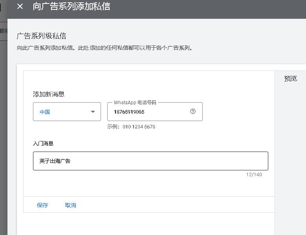Click the help question mark icon
This screenshot has width=306, height=235.
click(192, 111)
